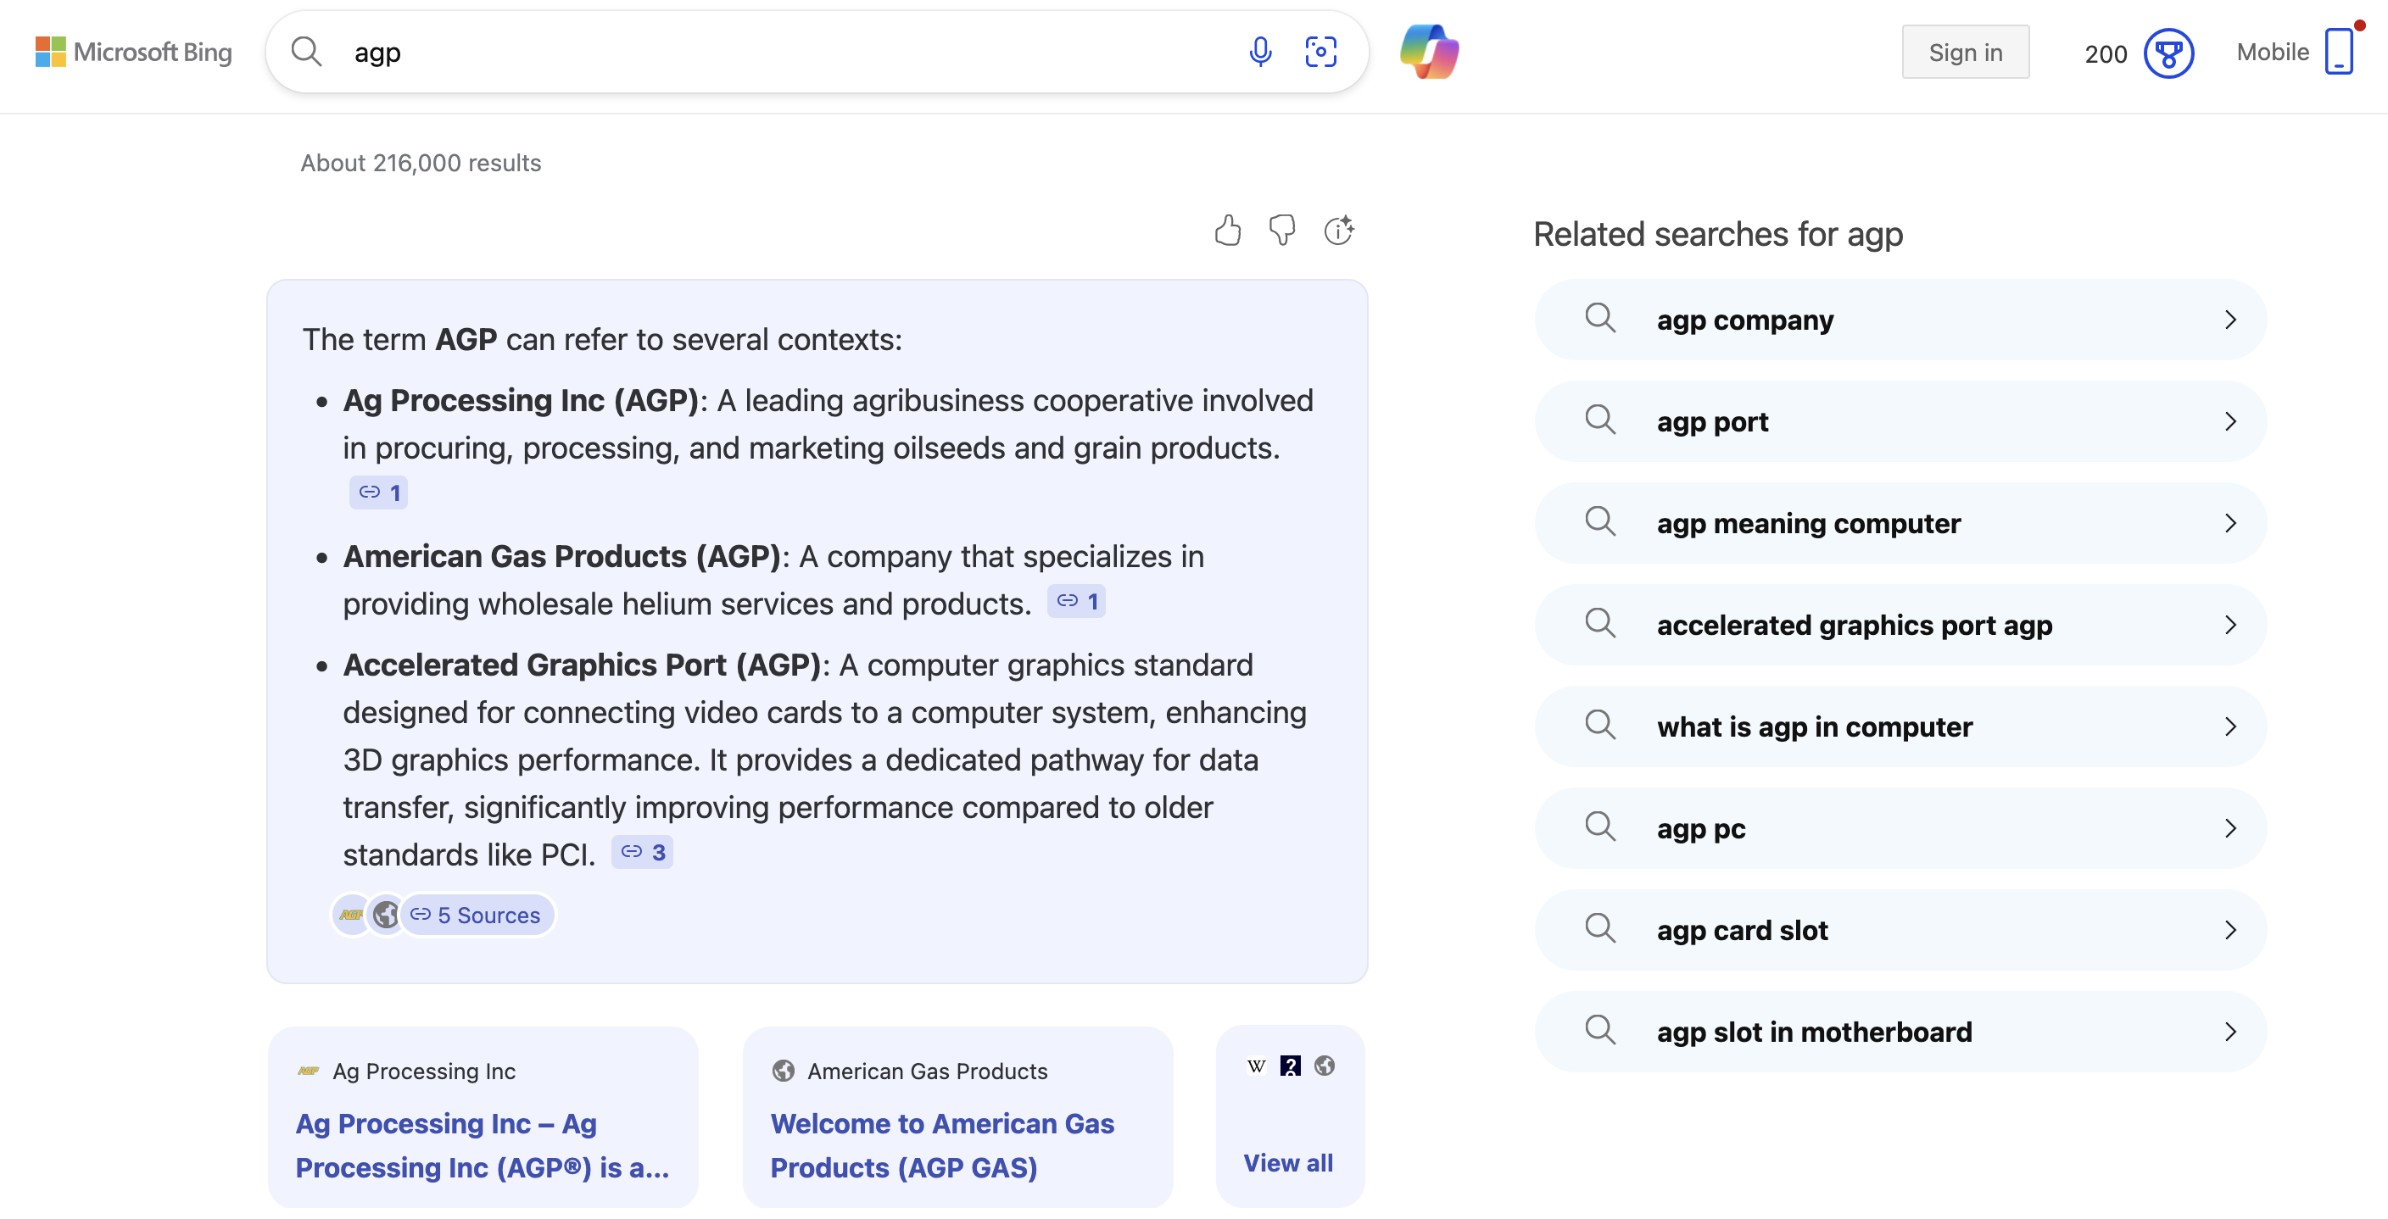Click the Mobile phone icon
The height and width of the screenshot is (1219, 2388).
pyautogui.click(x=2339, y=52)
